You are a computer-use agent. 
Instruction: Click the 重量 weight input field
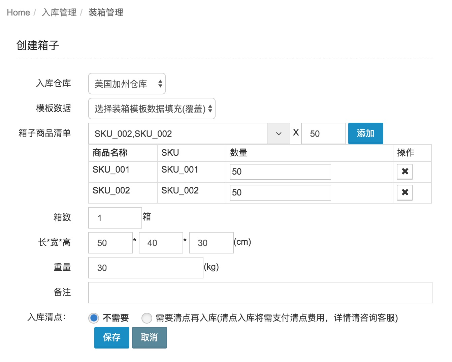[146, 268]
